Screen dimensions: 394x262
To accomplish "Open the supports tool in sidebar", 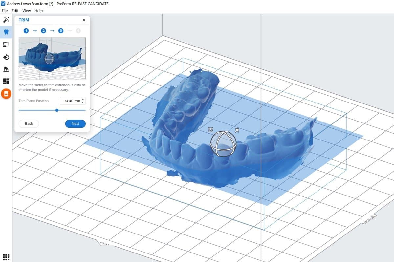I will coord(6,69).
